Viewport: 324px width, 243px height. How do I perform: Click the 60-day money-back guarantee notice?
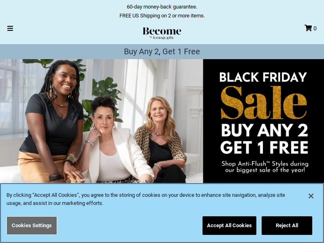pyautogui.click(x=162, y=7)
